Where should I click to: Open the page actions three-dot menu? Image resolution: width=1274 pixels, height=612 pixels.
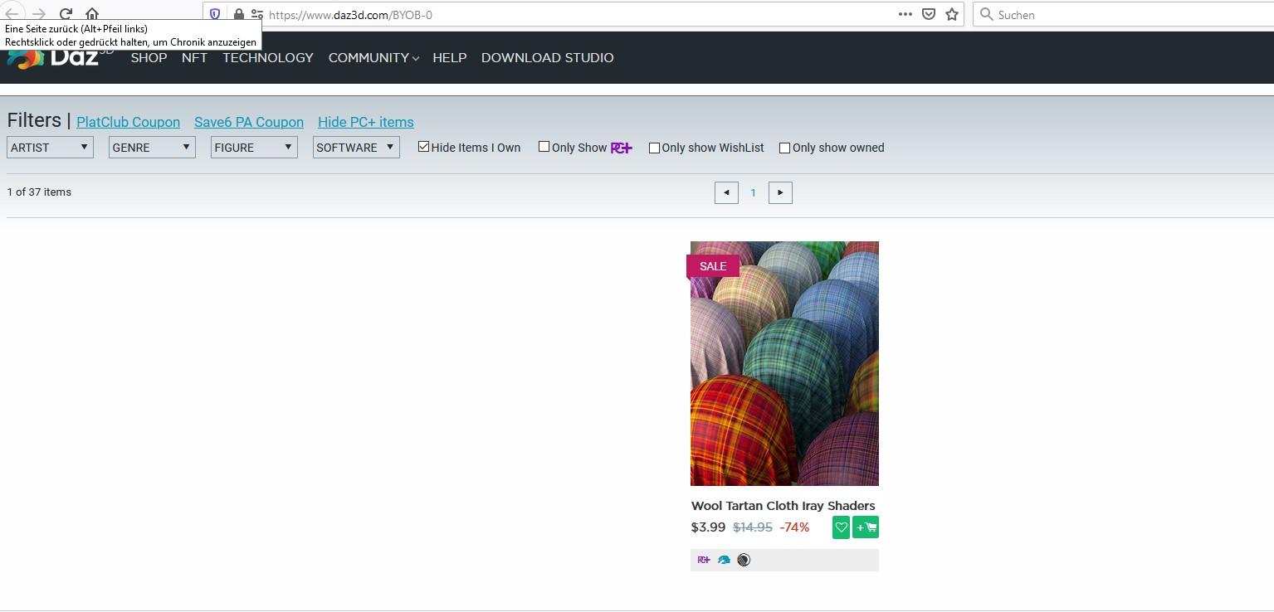(x=905, y=14)
